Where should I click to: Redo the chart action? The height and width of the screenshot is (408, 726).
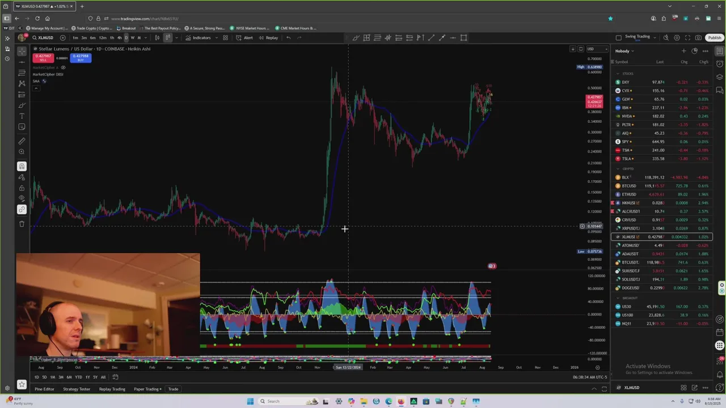[299, 38]
